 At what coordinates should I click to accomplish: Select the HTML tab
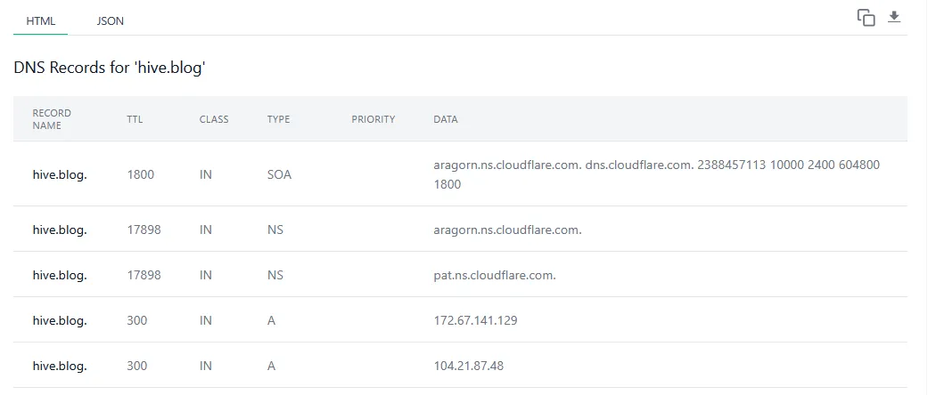pos(41,20)
